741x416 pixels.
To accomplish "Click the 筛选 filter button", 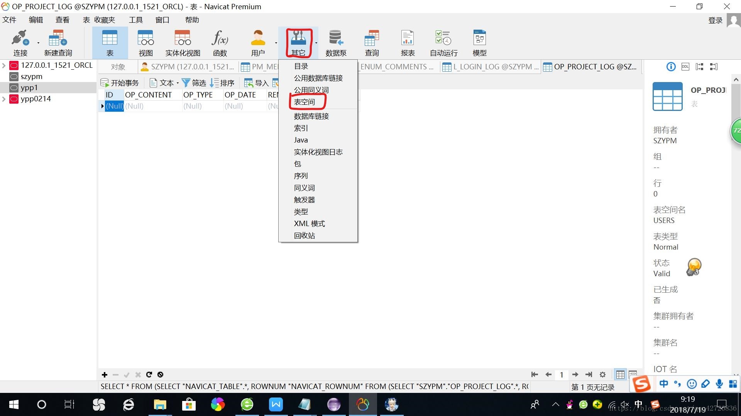I will click(194, 83).
